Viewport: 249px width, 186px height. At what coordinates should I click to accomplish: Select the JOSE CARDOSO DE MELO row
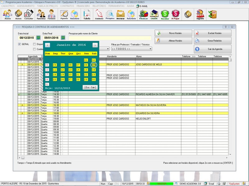point(123,64)
